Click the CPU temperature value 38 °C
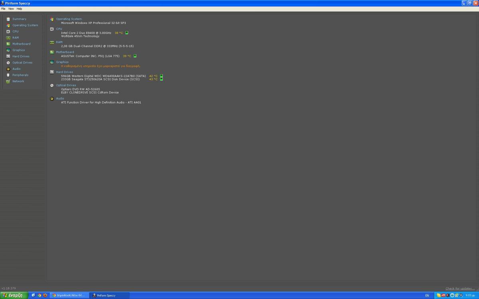This screenshot has height=299, width=479. pos(119,33)
